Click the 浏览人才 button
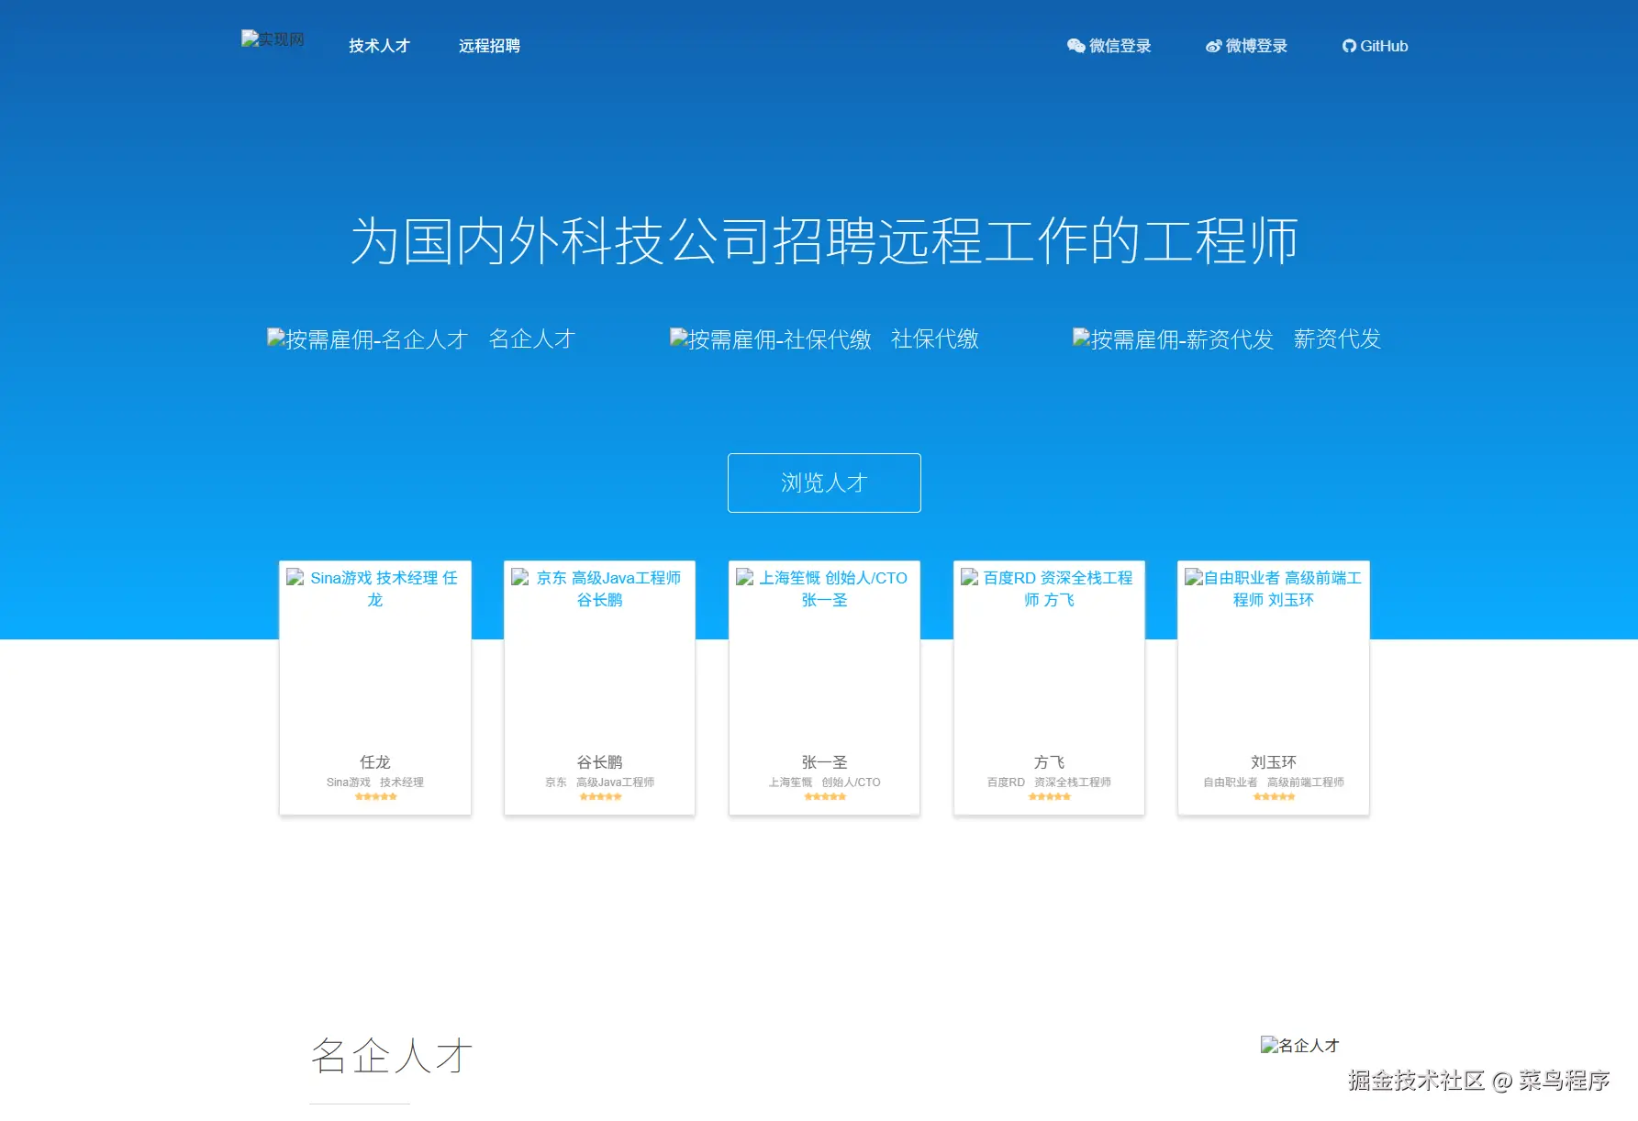Screen dimensions: 1638x1121 [x=824, y=483]
